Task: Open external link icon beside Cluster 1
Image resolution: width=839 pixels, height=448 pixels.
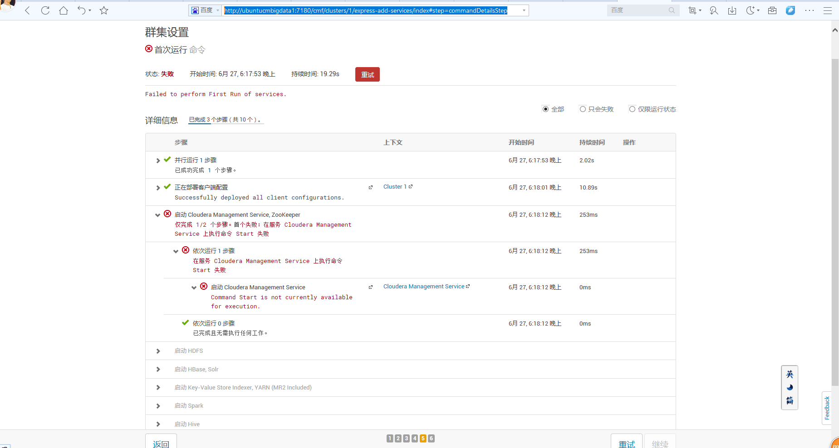Action: point(411,186)
